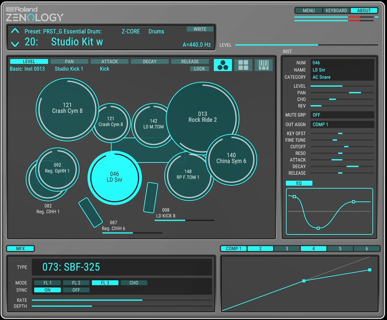This screenshot has width=387, height=320.
Task: Open the inst NAME field LD Snr
Action: click(x=342, y=70)
